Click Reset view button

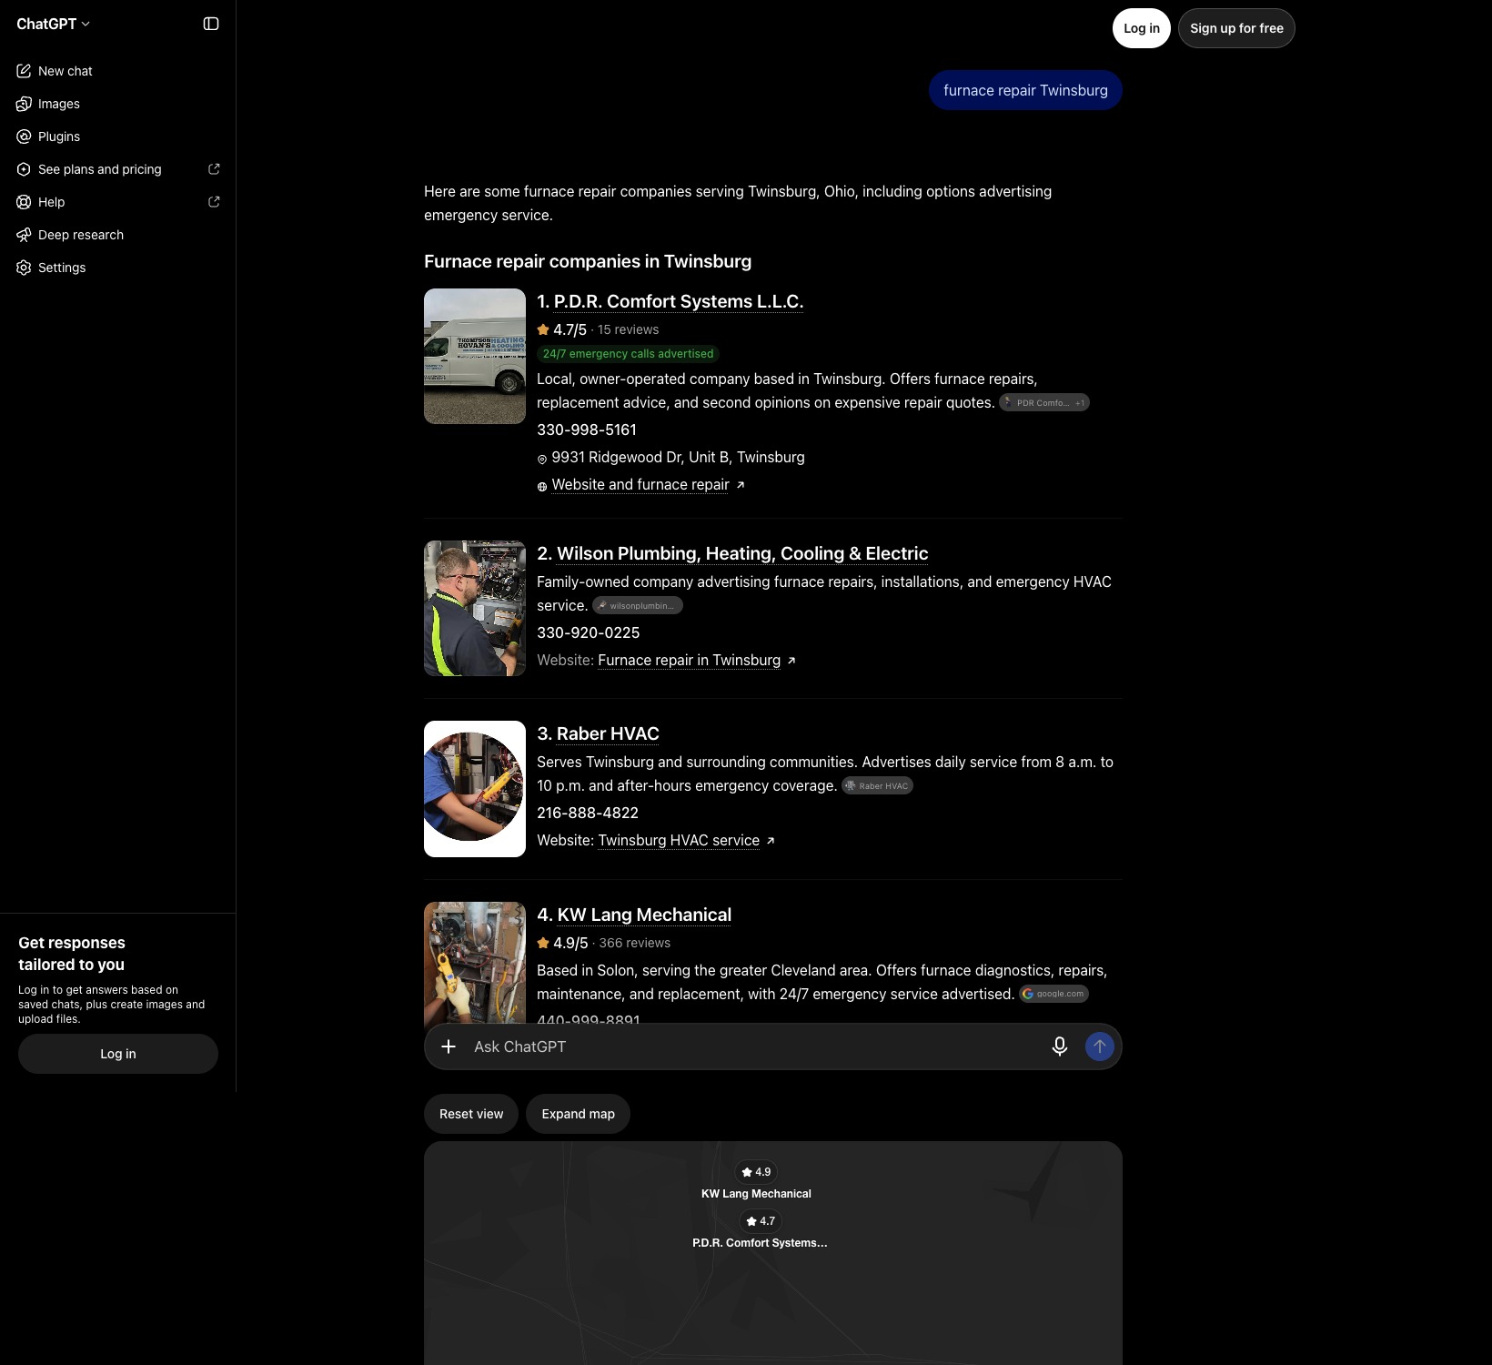(471, 1114)
